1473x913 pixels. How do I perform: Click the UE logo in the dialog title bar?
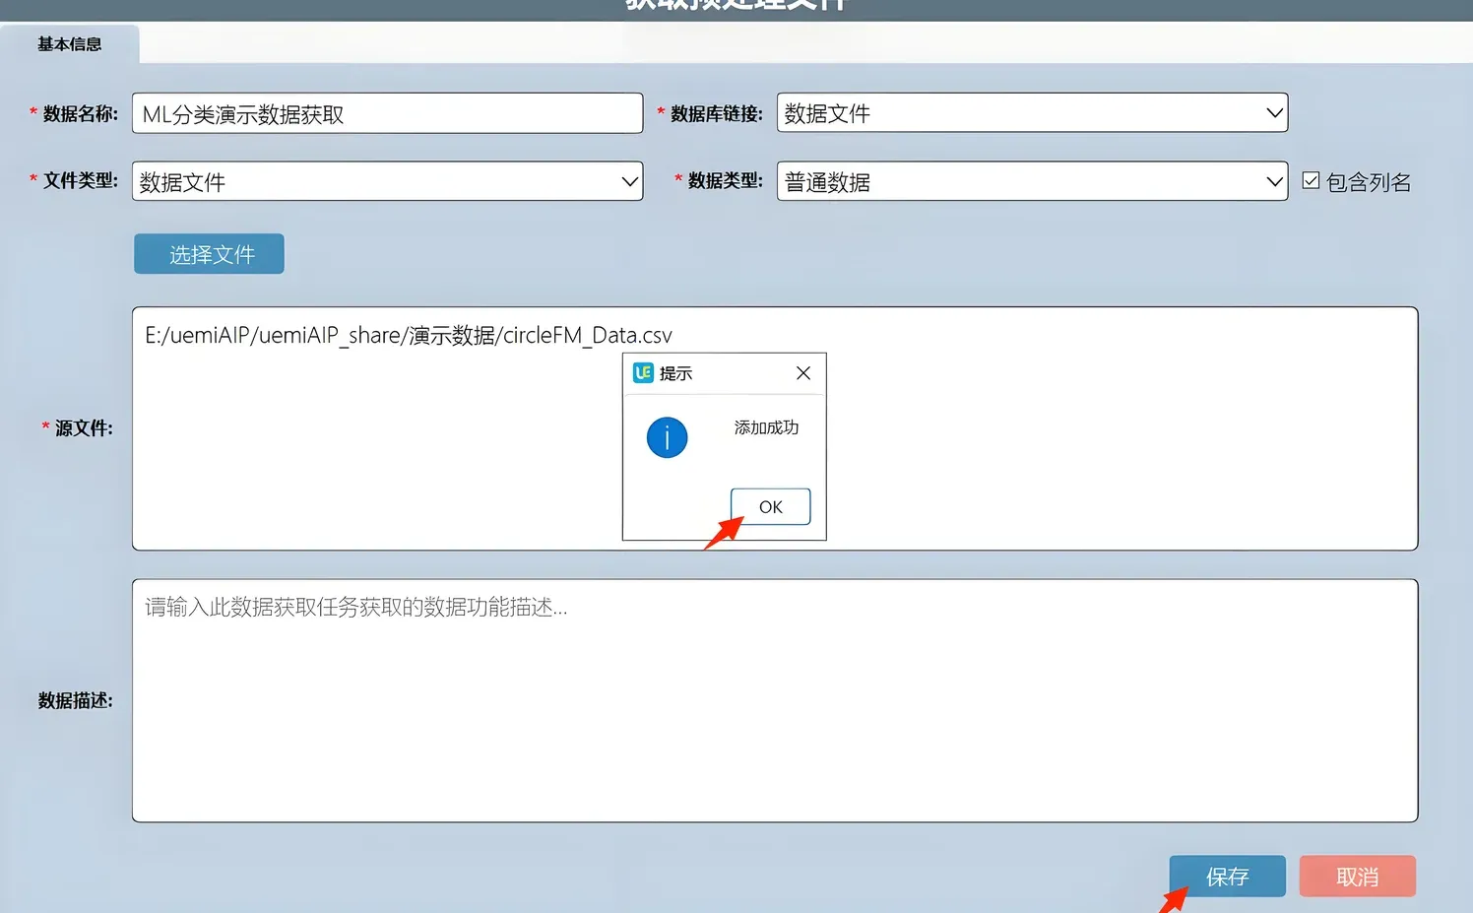[x=642, y=372]
